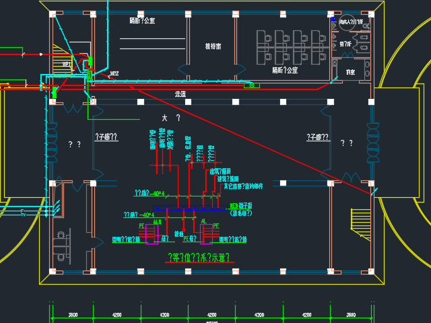Click the magenta AL distribution box

pos(205,236)
